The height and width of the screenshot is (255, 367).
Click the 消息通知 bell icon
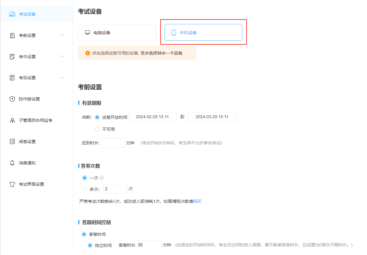[x=12, y=163]
